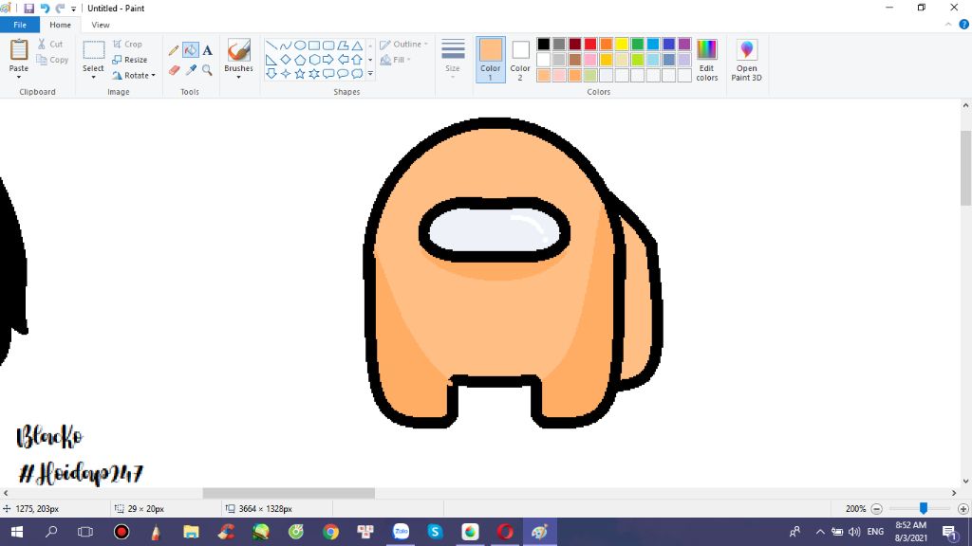This screenshot has width=972, height=546.
Task: Open Customize Quick Access Toolbar dropdown
Action: tap(73, 9)
